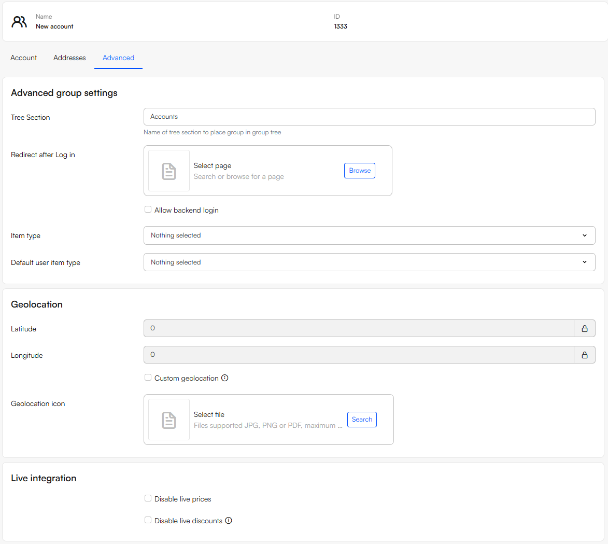The height and width of the screenshot is (544, 608).
Task: Click the info icon next to Custom geolocation
Action: pyautogui.click(x=225, y=378)
